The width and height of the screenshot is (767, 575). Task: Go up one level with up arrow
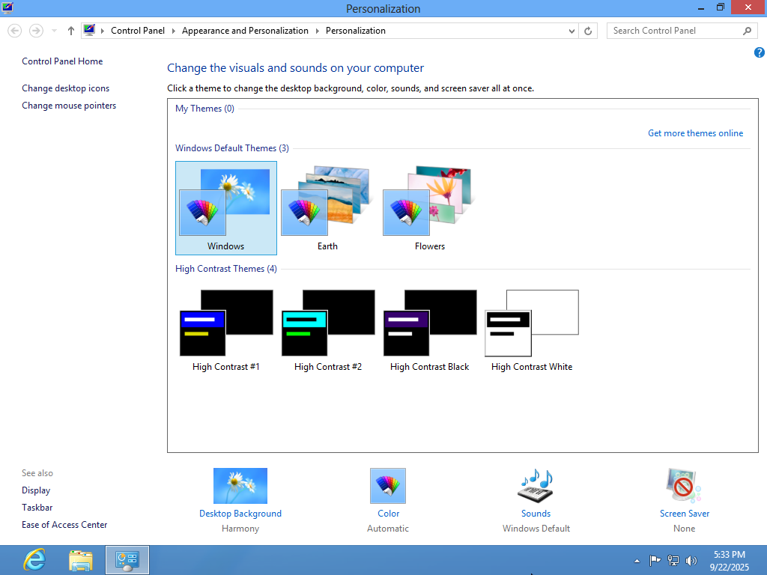coord(71,31)
